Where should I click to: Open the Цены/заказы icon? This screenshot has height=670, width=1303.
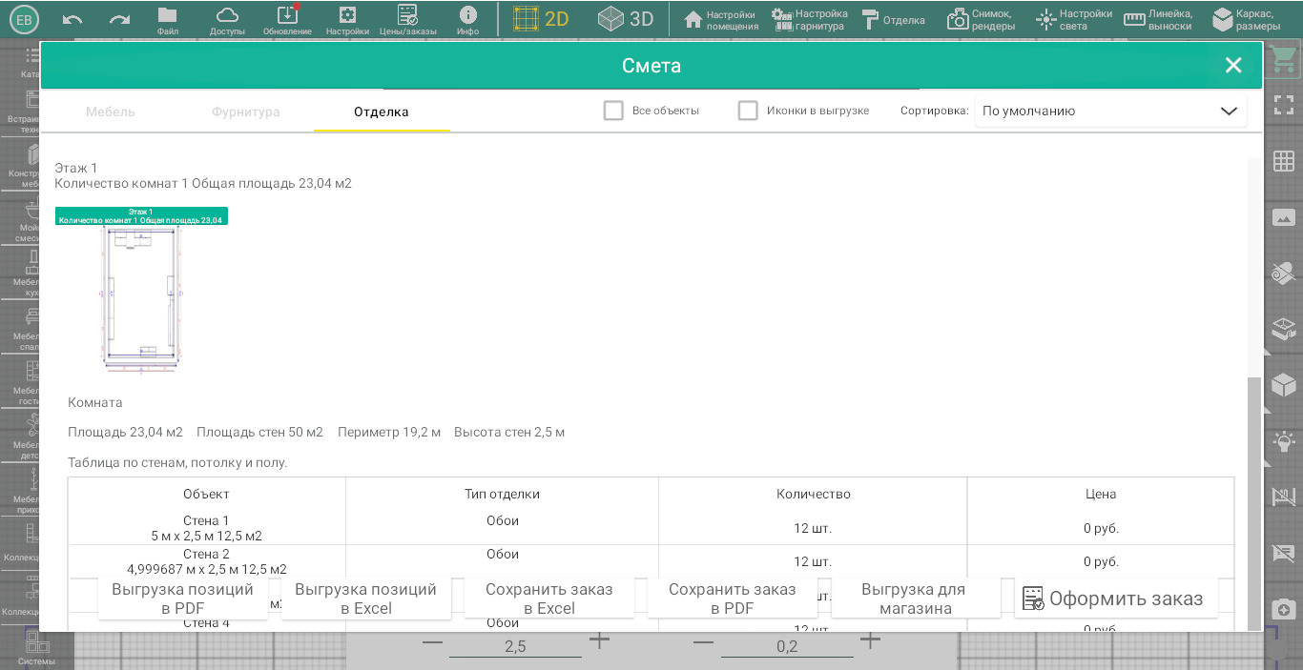tap(407, 19)
